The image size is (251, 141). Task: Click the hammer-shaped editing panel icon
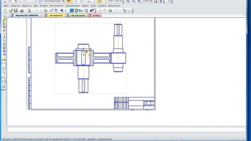pyautogui.click(x=4, y=30)
